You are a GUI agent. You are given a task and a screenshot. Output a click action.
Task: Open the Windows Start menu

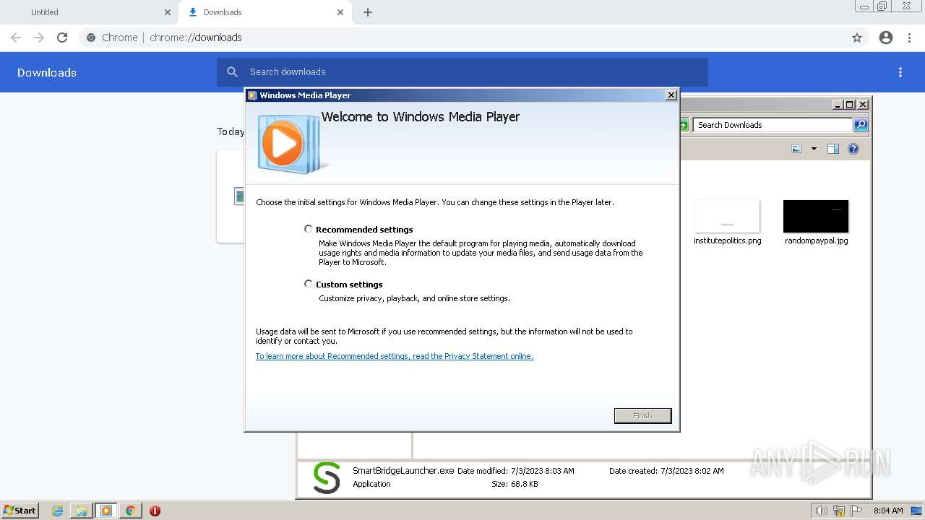point(20,510)
